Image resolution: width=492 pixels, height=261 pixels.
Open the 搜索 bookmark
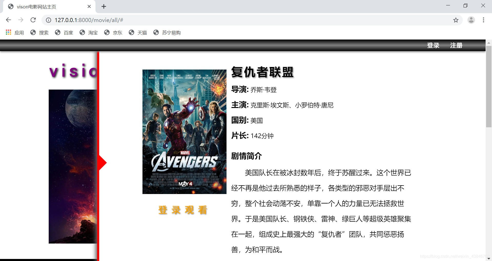click(x=39, y=33)
